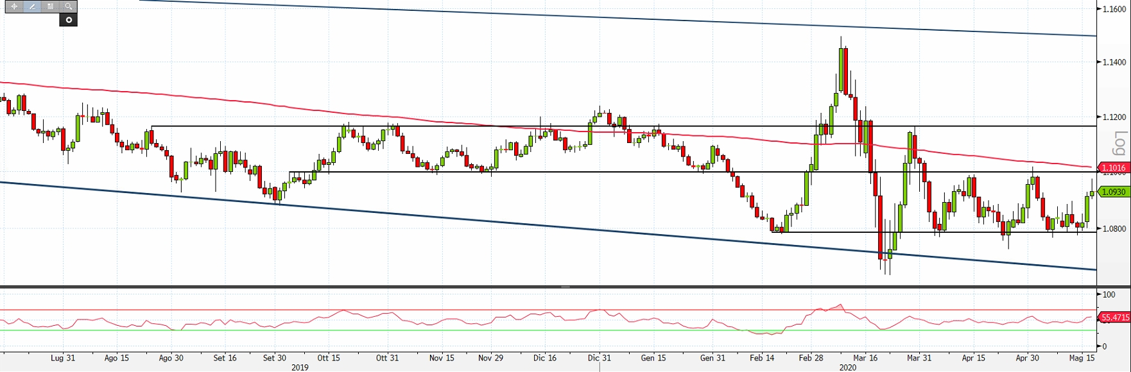Click the splitter handle between price and RSI panels

point(565,287)
